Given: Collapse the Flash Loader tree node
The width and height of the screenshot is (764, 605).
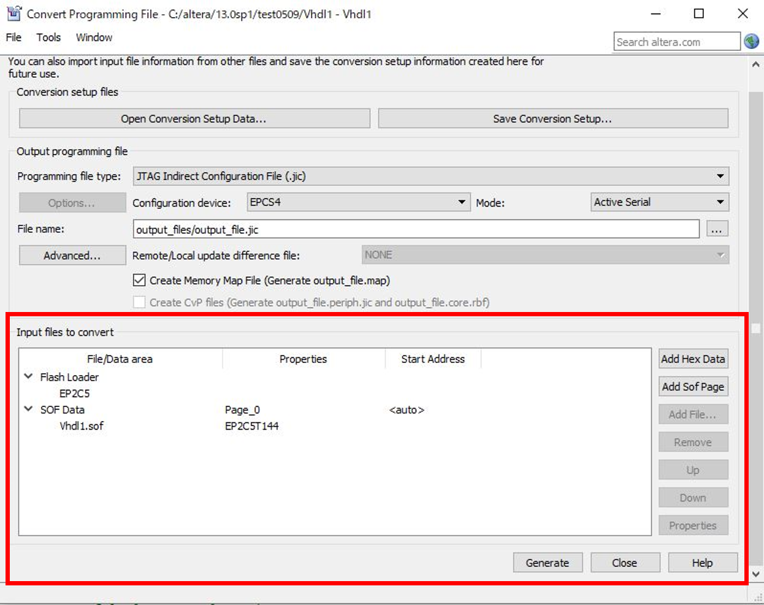Looking at the screenshot, I should (x=28, y=376).
